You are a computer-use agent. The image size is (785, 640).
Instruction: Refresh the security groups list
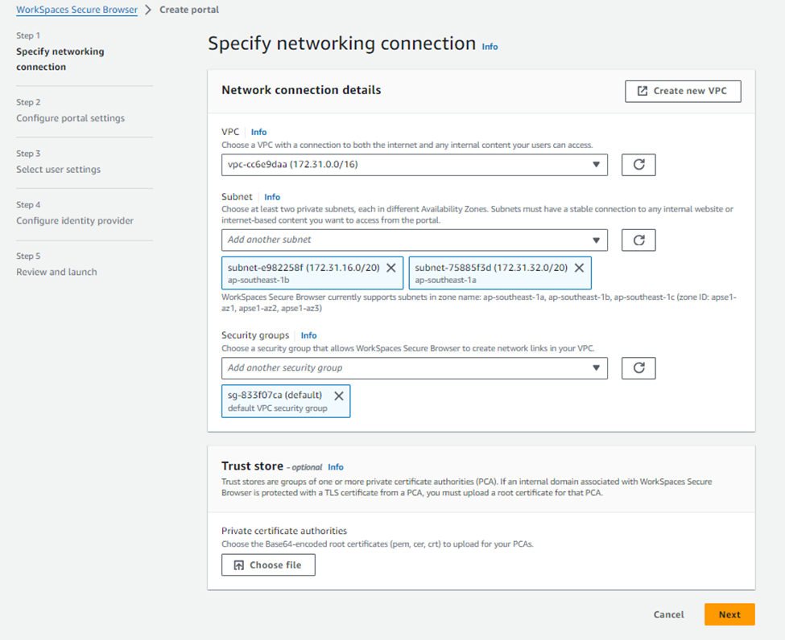pos(638,368)
